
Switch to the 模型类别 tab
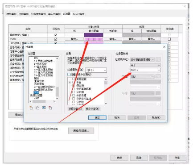12,14
